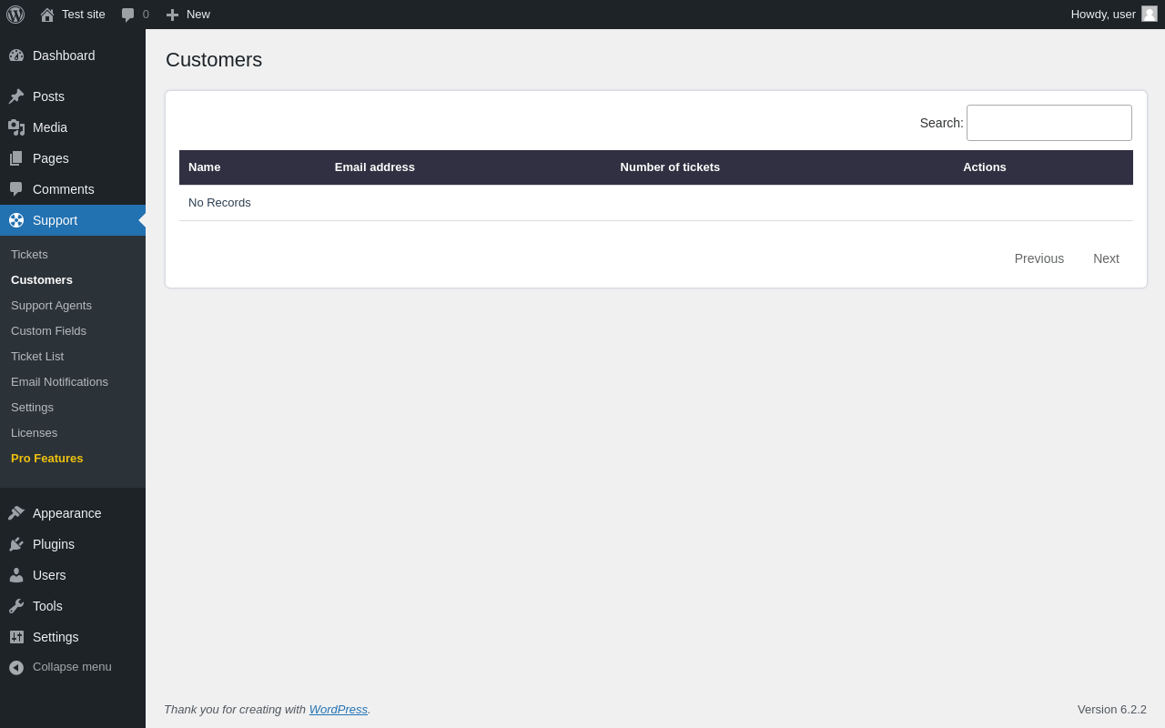Click the Dashboard gauge icon
The height and width of the screenshot is (728, 1165).
pyautogui.click(x=16, y=56)
